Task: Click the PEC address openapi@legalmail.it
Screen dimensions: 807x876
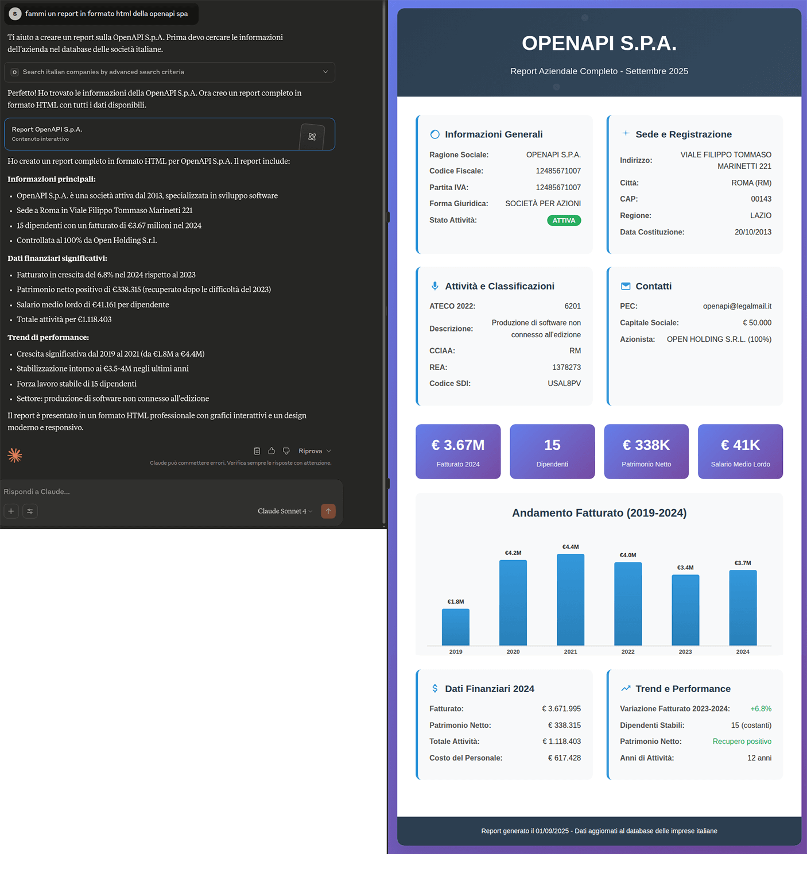Action: point(737,306)
